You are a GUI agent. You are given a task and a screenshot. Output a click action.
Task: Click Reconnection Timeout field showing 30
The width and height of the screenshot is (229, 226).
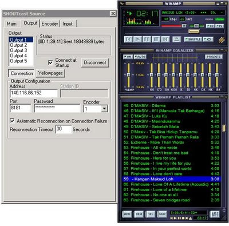[64, 129]
